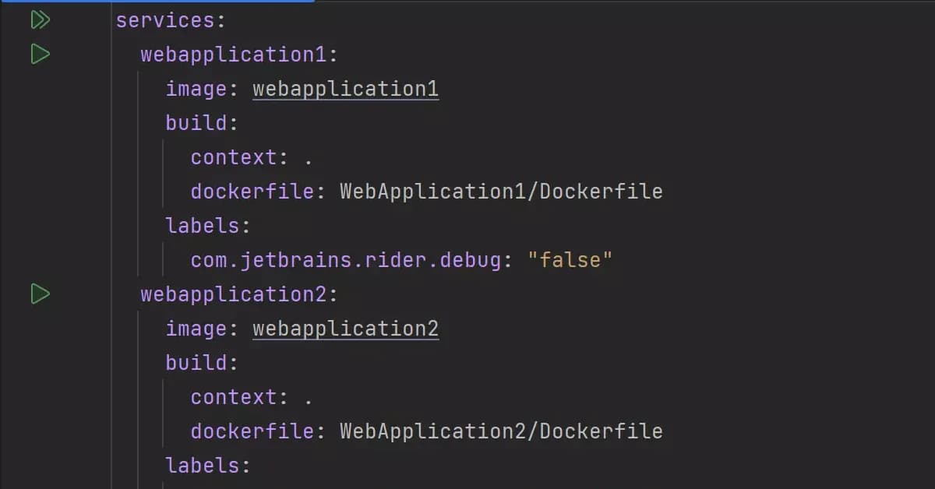Viewport: 935px width, 489px height.
Task: Click the labels key under webapplication1
Action: pyautogui.click(x=203, y=225)
